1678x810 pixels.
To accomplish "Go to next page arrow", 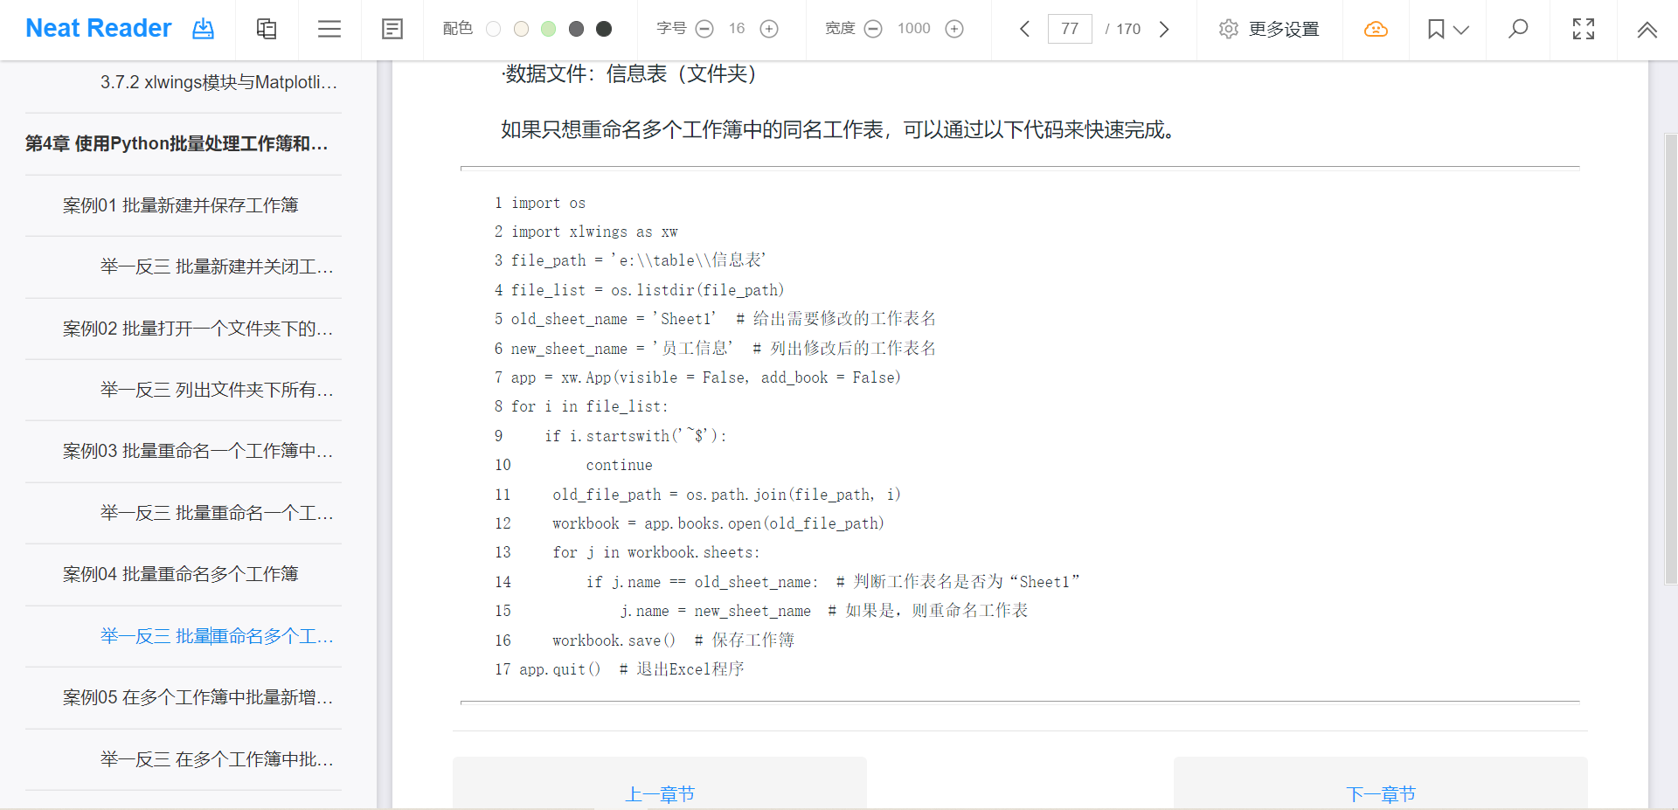I will click(x=1164, y=29).
